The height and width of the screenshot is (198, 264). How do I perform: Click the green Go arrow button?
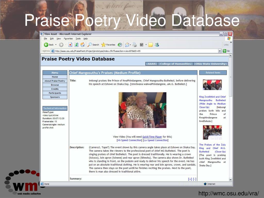tap(224, 51)
